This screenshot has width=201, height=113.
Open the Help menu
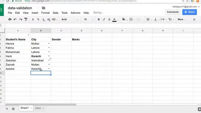coord(86,13)
